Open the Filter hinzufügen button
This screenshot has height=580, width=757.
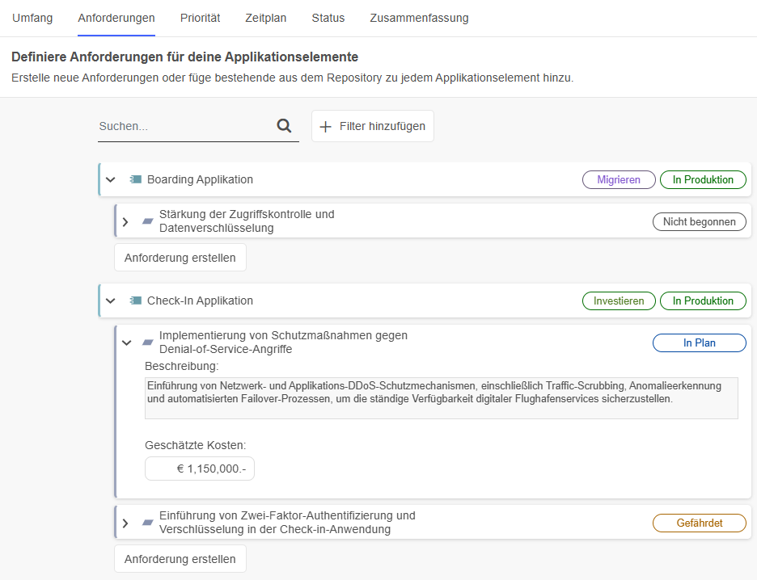(372, 126)
